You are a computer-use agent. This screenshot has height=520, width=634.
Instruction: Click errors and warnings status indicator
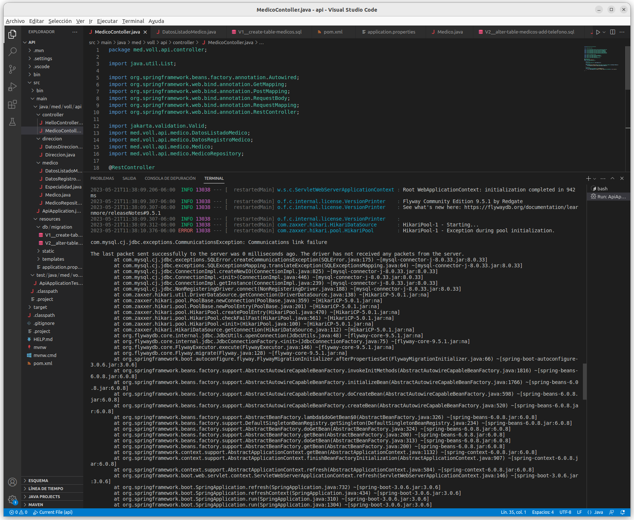18,512
